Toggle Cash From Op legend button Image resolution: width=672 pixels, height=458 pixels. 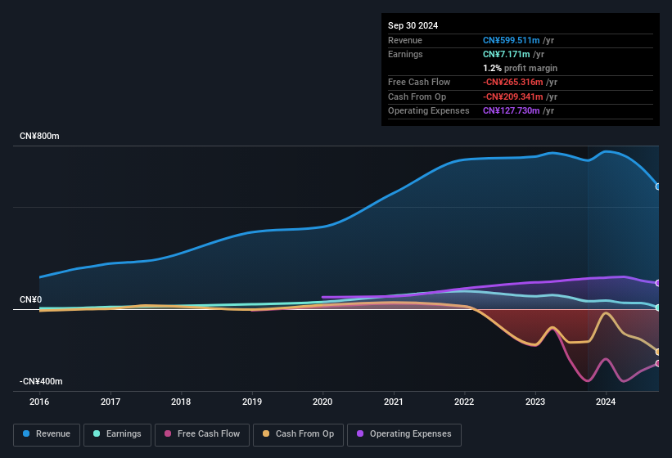point(297,434)
